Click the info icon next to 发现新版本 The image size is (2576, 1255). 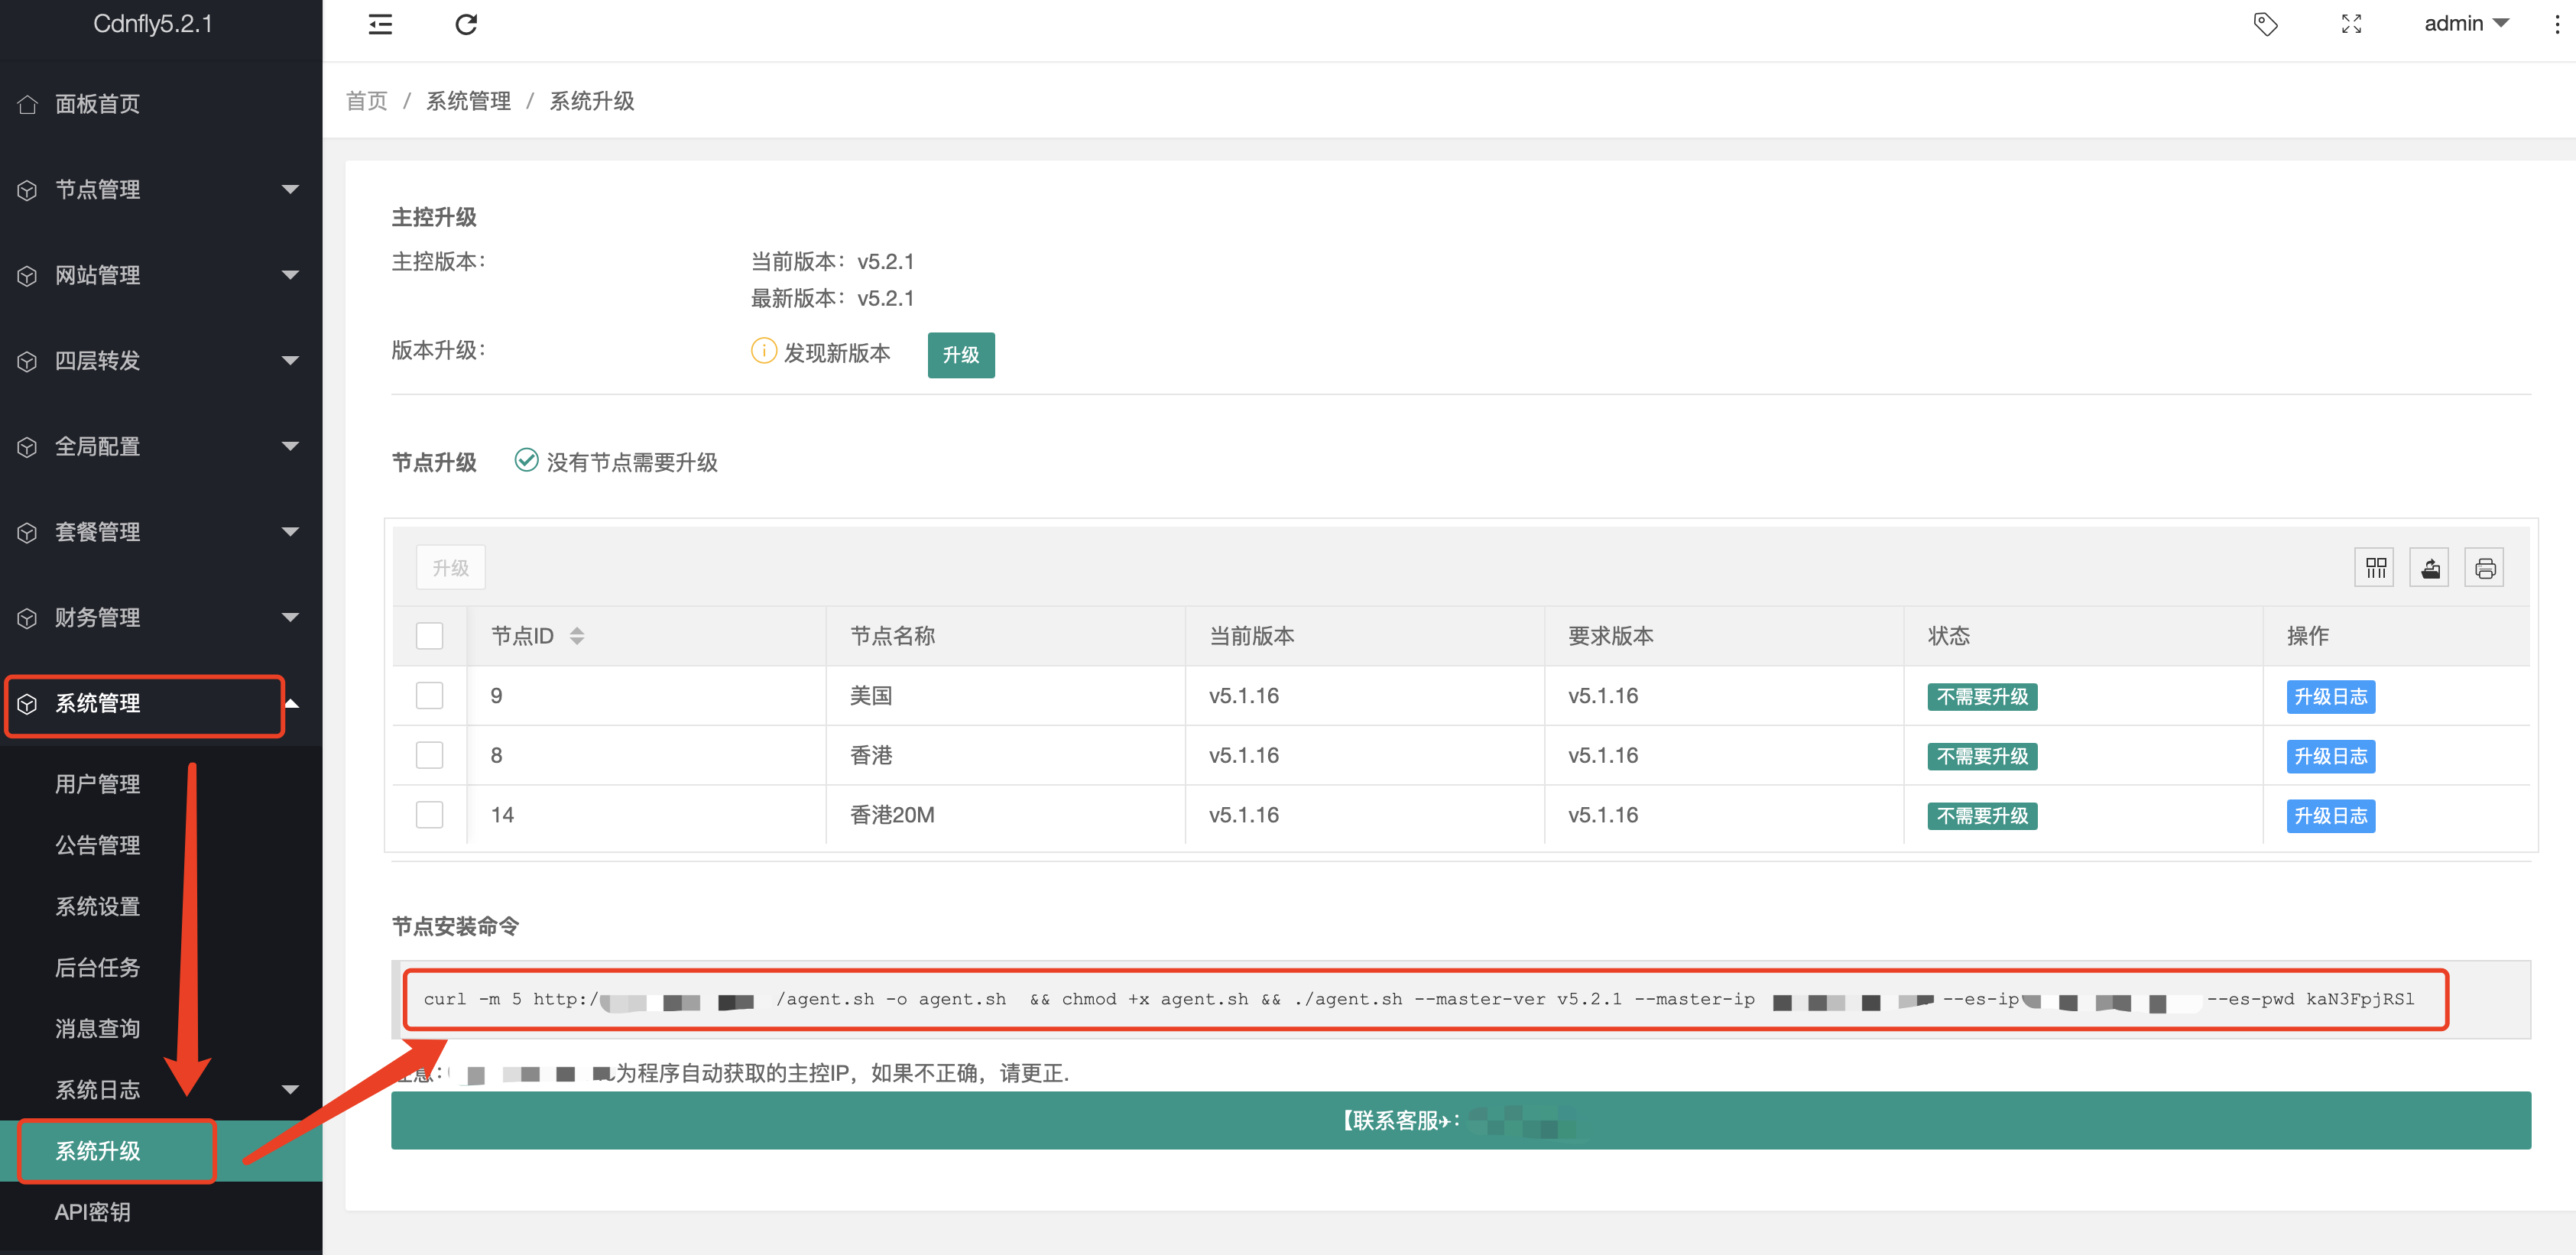(763, 351)
